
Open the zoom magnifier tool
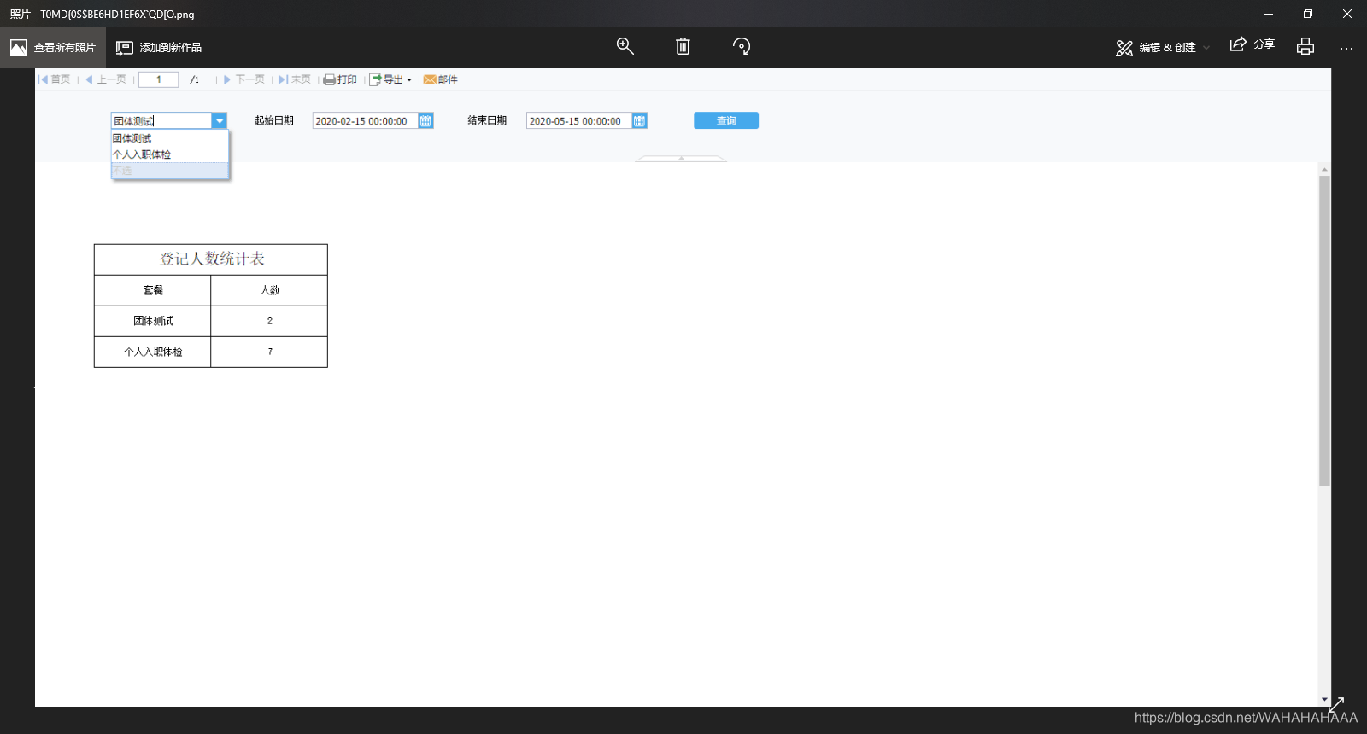pyautogui.click(x=625, y=46)
